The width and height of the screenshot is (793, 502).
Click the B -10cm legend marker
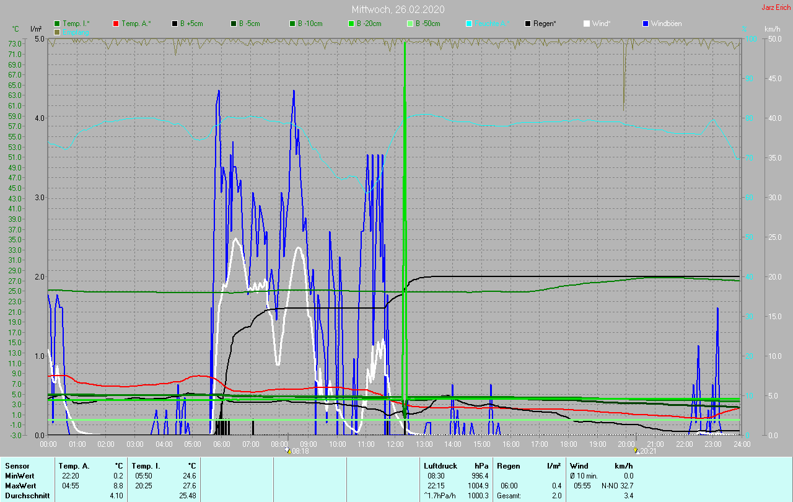pyautogui.click(x=292, y=24)
